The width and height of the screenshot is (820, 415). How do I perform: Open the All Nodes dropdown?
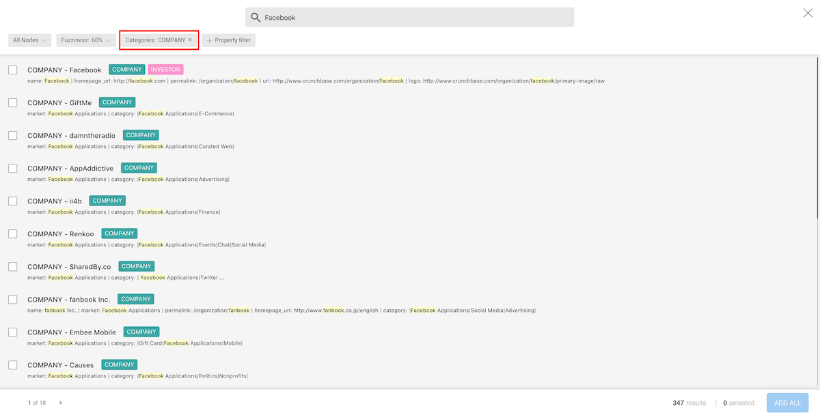pyautogui.click(x=30, y=40)
